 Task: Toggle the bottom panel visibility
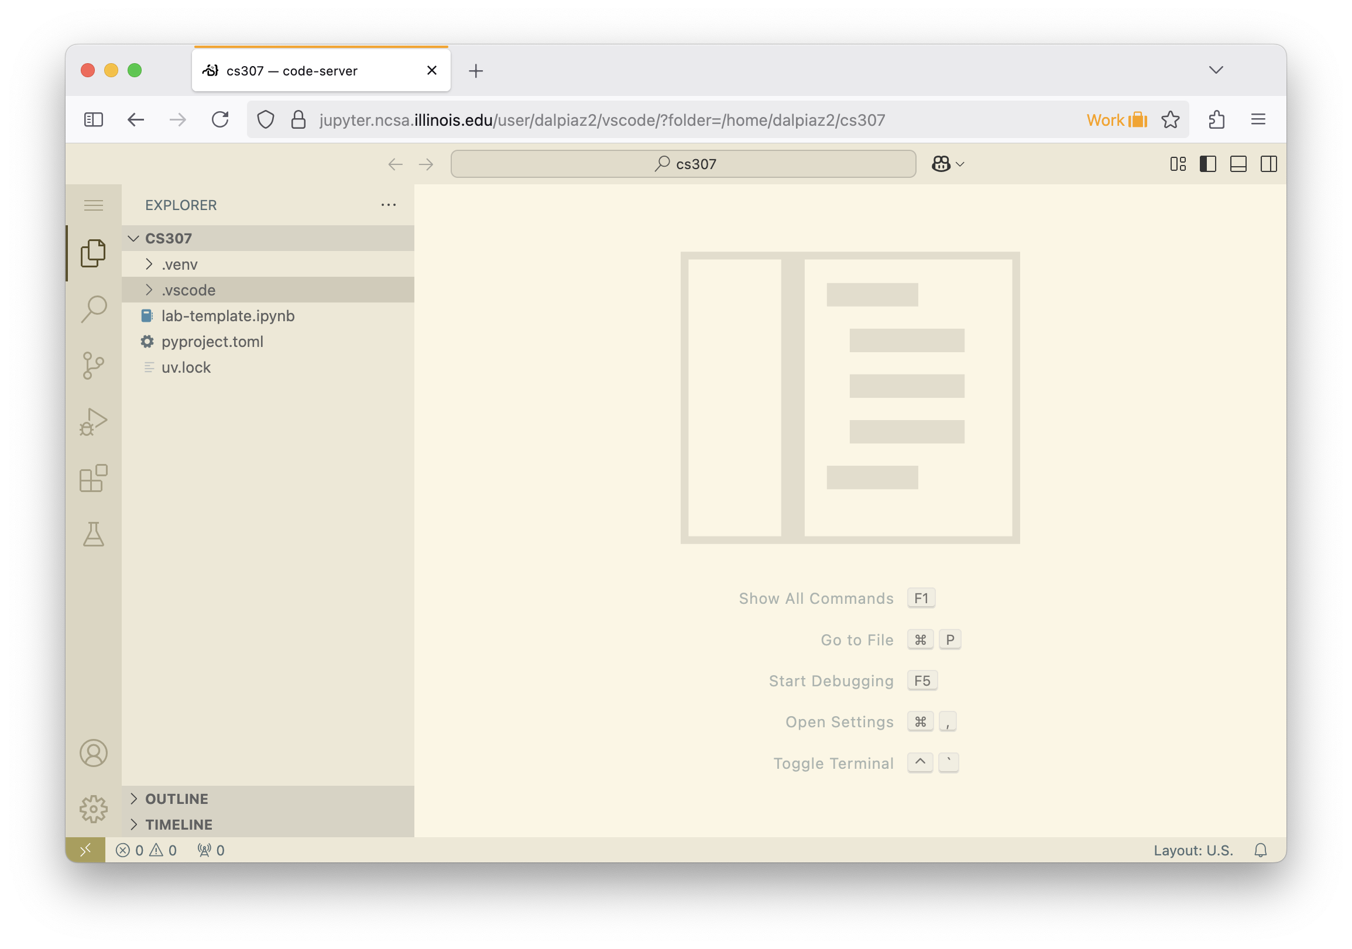[1238, 164]
